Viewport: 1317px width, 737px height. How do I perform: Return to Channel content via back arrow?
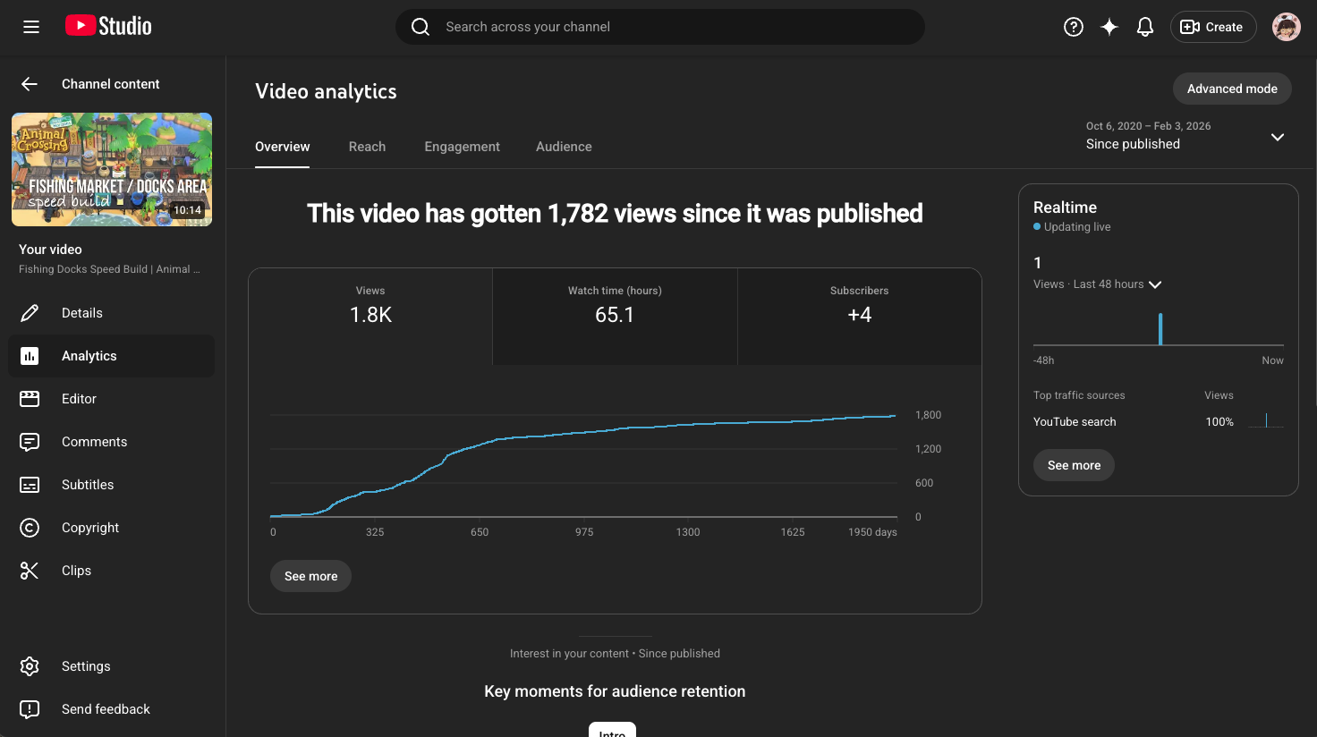(x=29, y=83)
